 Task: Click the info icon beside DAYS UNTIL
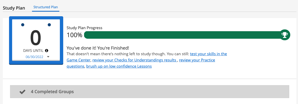pyautogui.click(x=47, y=50)
